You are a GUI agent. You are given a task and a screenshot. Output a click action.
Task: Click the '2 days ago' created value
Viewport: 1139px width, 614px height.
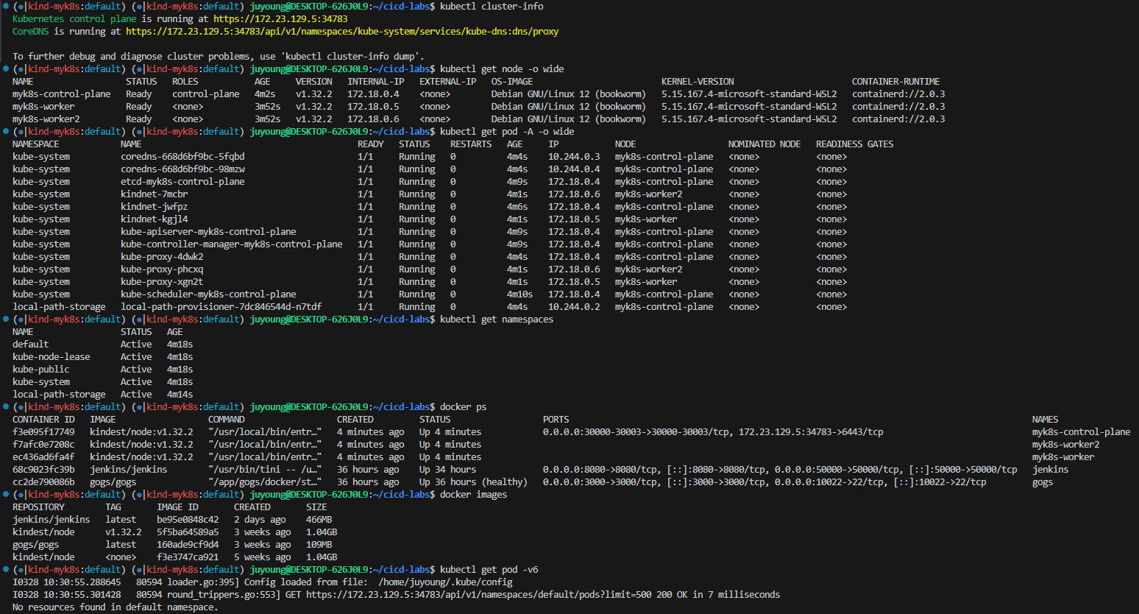pyautogui.click(x=260, y=520)
